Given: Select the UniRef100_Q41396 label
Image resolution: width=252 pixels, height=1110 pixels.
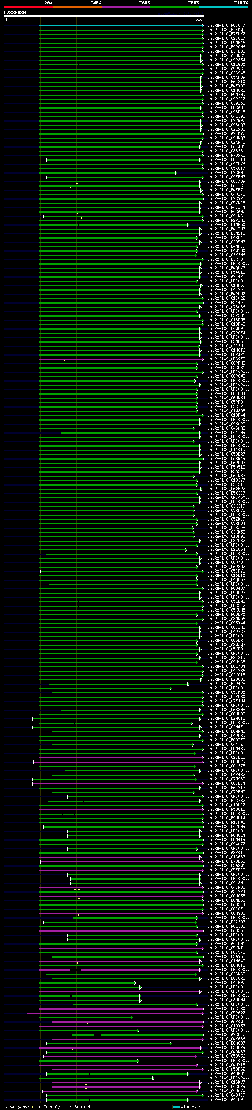Looking at the screenshot, I should click(226, 116).
